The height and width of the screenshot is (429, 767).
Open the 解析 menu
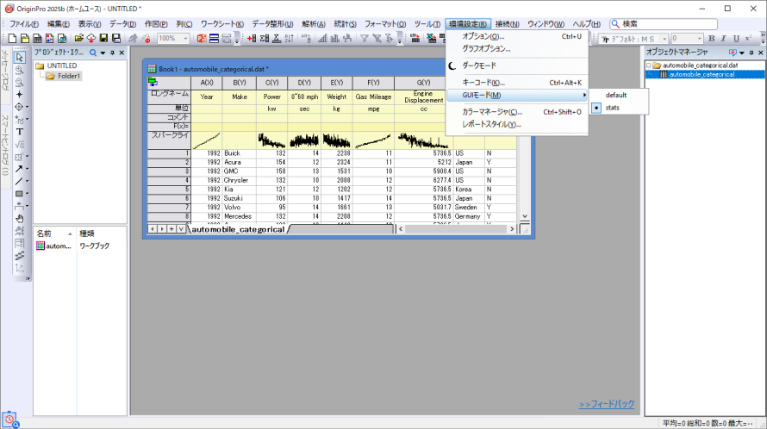(x=313, y=24)
